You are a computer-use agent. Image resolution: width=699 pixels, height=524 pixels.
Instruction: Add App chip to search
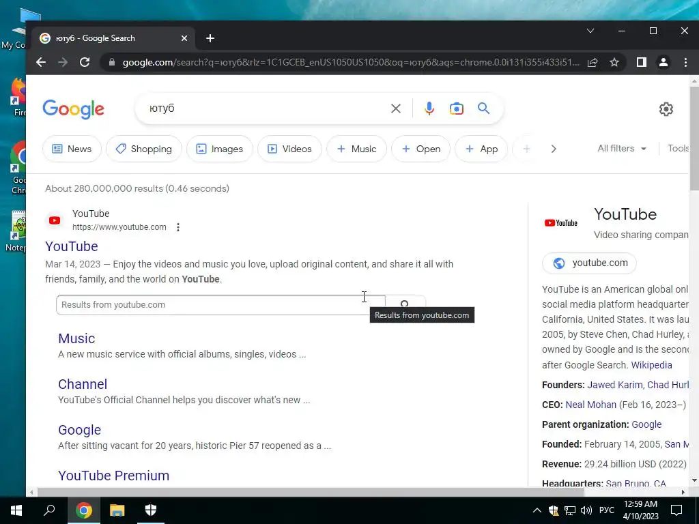[481, 149]
